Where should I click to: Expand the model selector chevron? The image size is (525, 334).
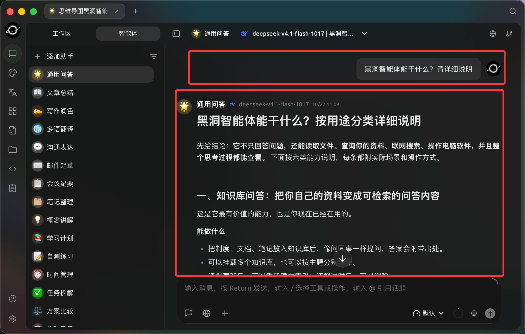(365, 34)
